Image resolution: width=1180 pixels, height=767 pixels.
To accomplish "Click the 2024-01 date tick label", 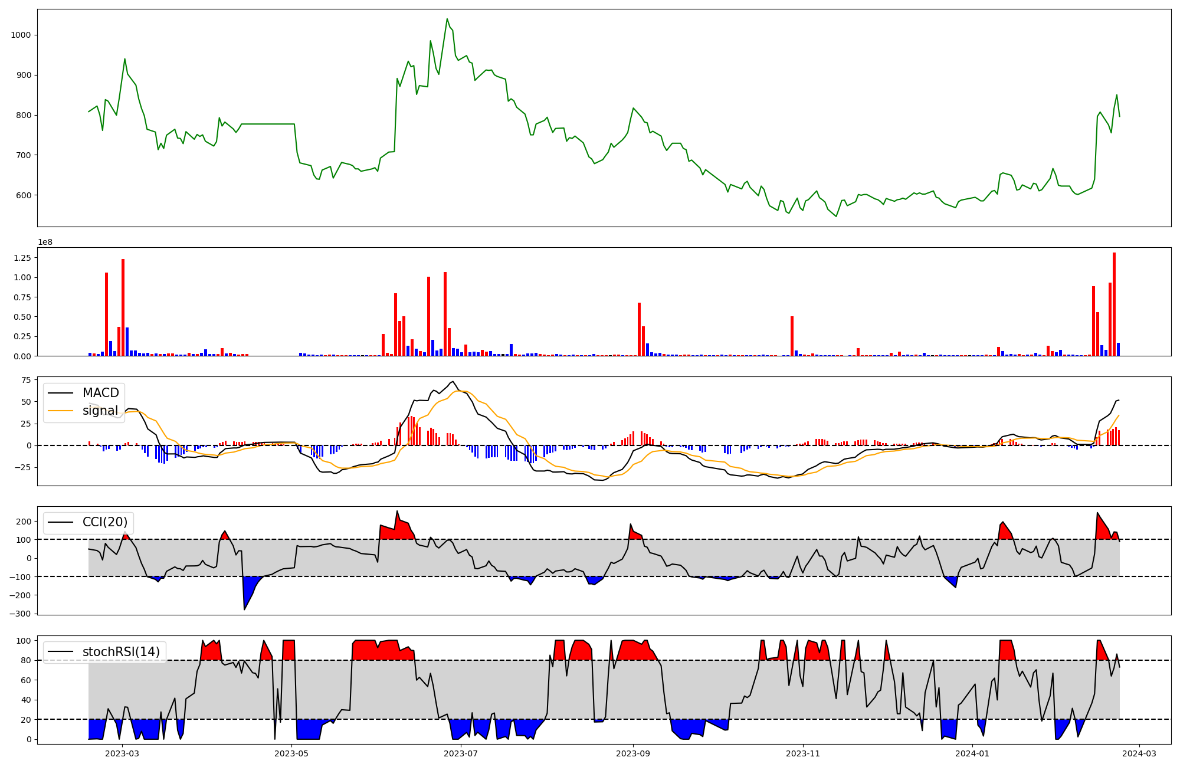I will pyautogui.click(x=972, y=753).
